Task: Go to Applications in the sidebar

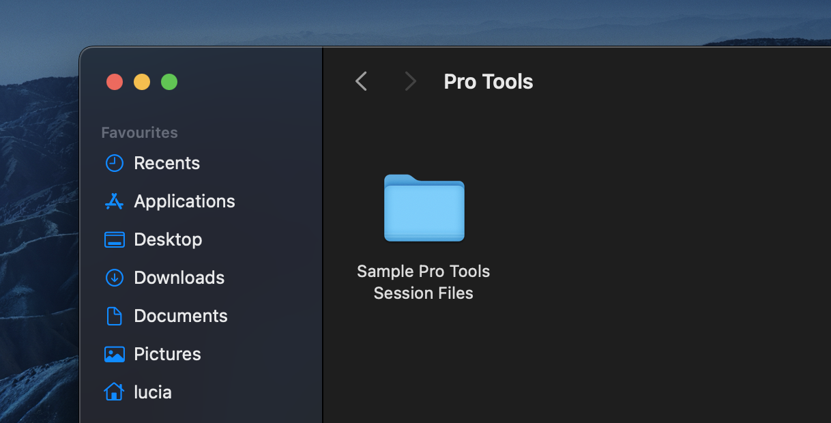Action: click(x=184, y=201)
